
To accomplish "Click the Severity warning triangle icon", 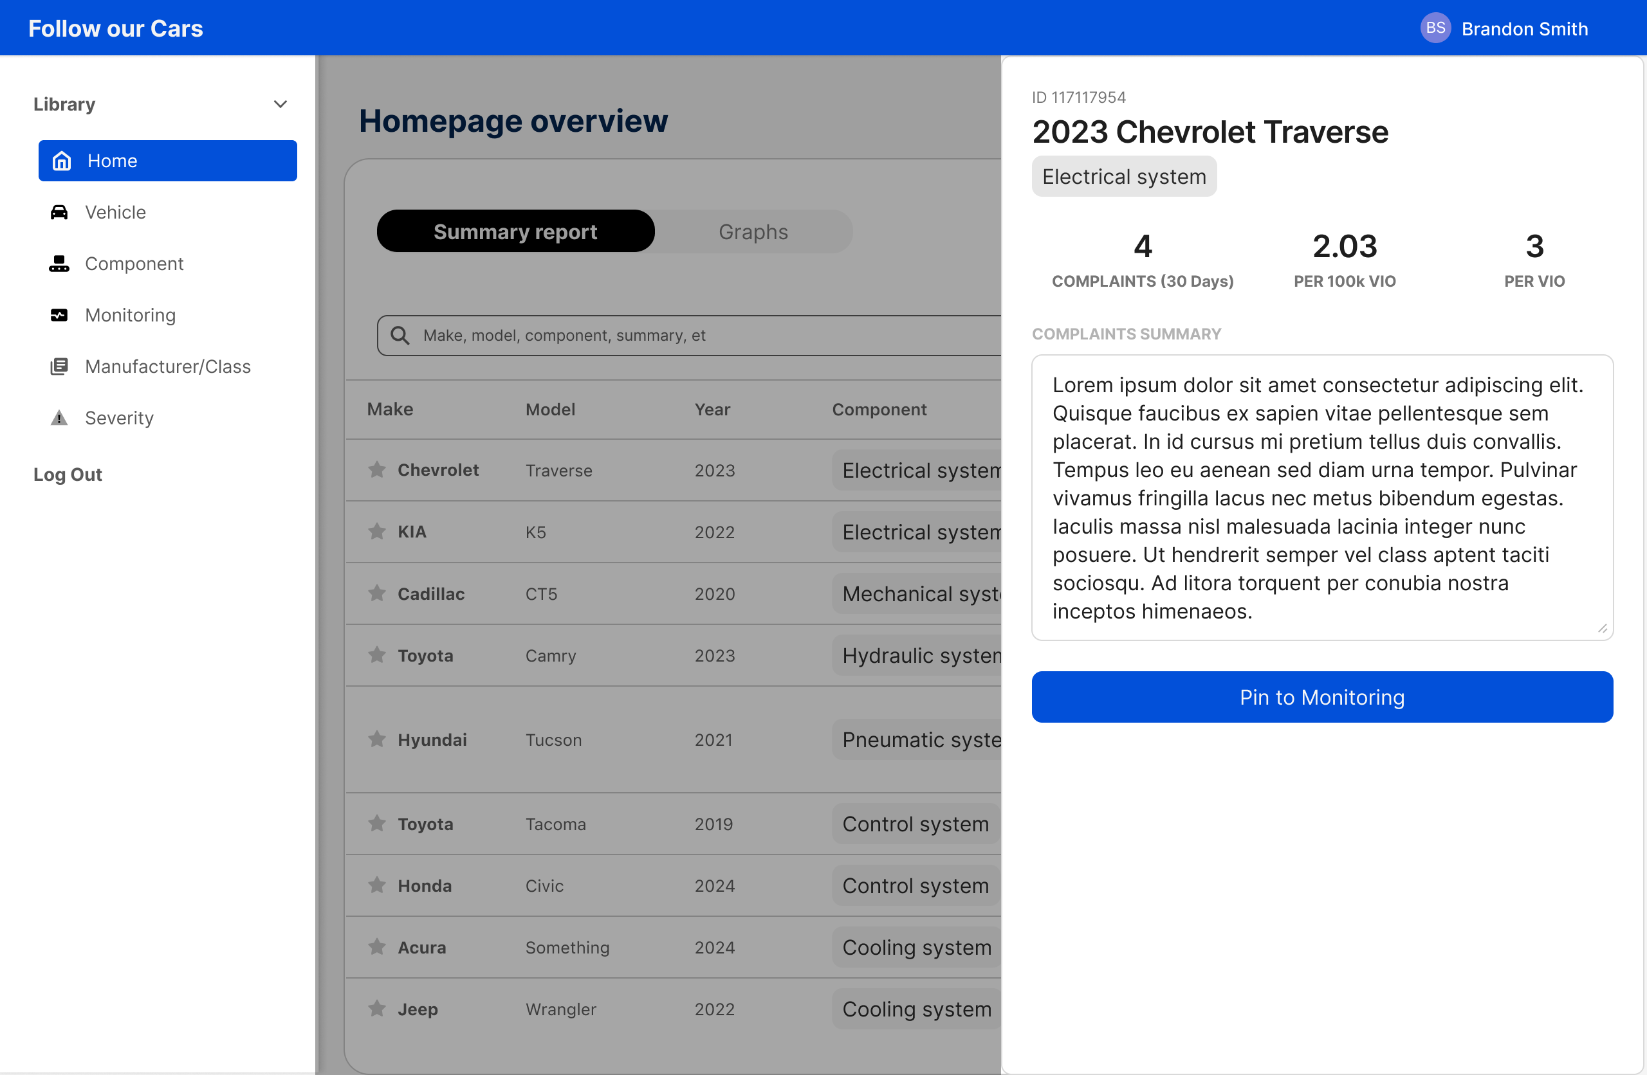I will (60, 418).
